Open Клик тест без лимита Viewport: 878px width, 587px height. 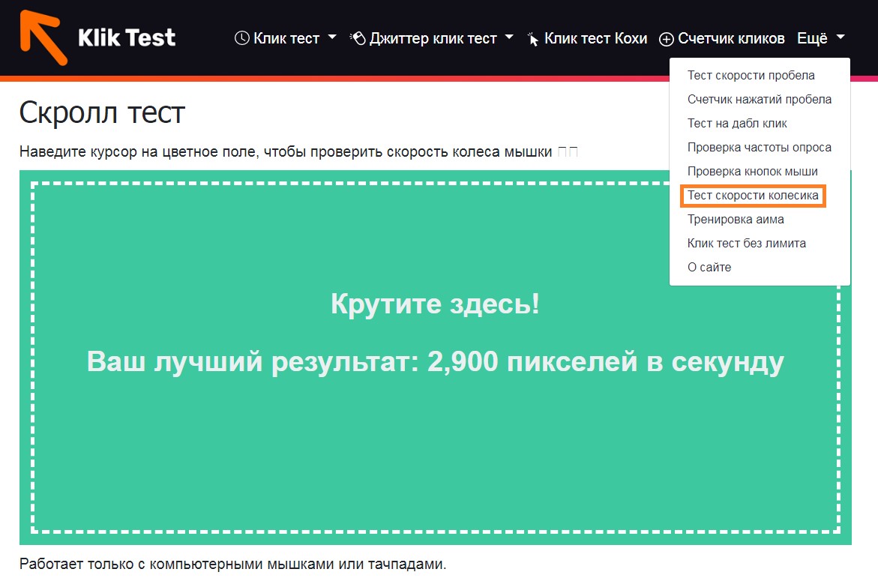[x=746, y=243]
